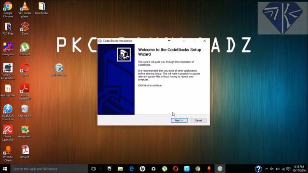Open the Action Center notifications icon
The width and height of the screenshot is (308, 173).
coord(288,169)
